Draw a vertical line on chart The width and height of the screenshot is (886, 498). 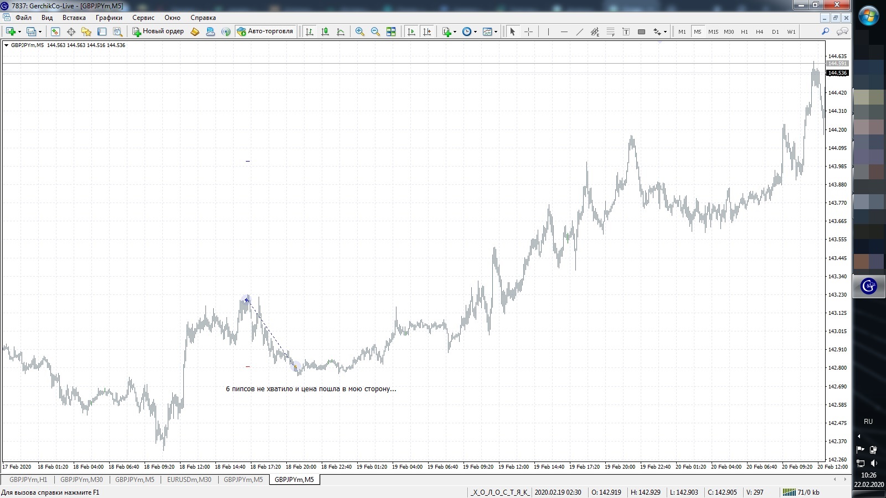[x=548, y=32]
